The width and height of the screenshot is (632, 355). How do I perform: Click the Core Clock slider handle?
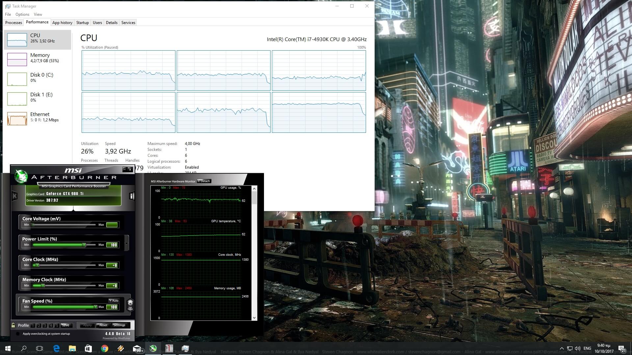pyautogui.click(x=37, y=265)
